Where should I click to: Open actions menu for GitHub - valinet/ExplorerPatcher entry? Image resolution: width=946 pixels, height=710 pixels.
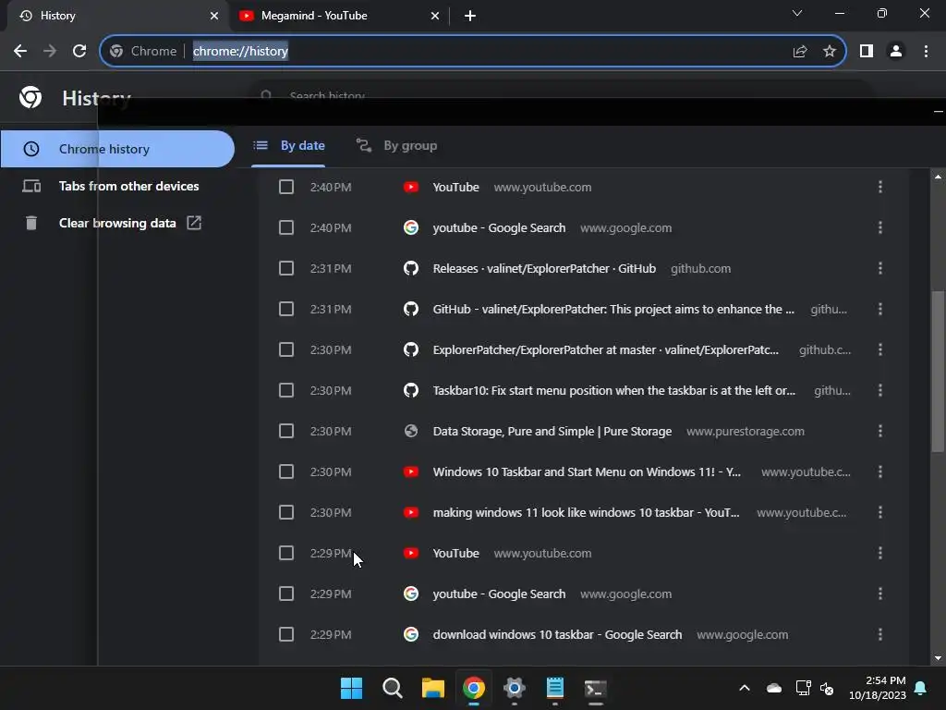(880, 309)
